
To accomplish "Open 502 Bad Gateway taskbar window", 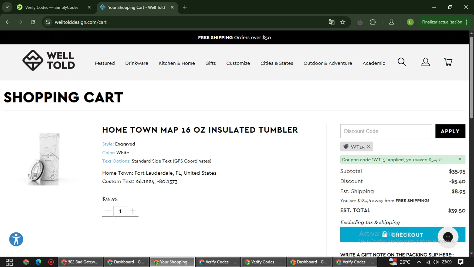I will pos(81,262).
